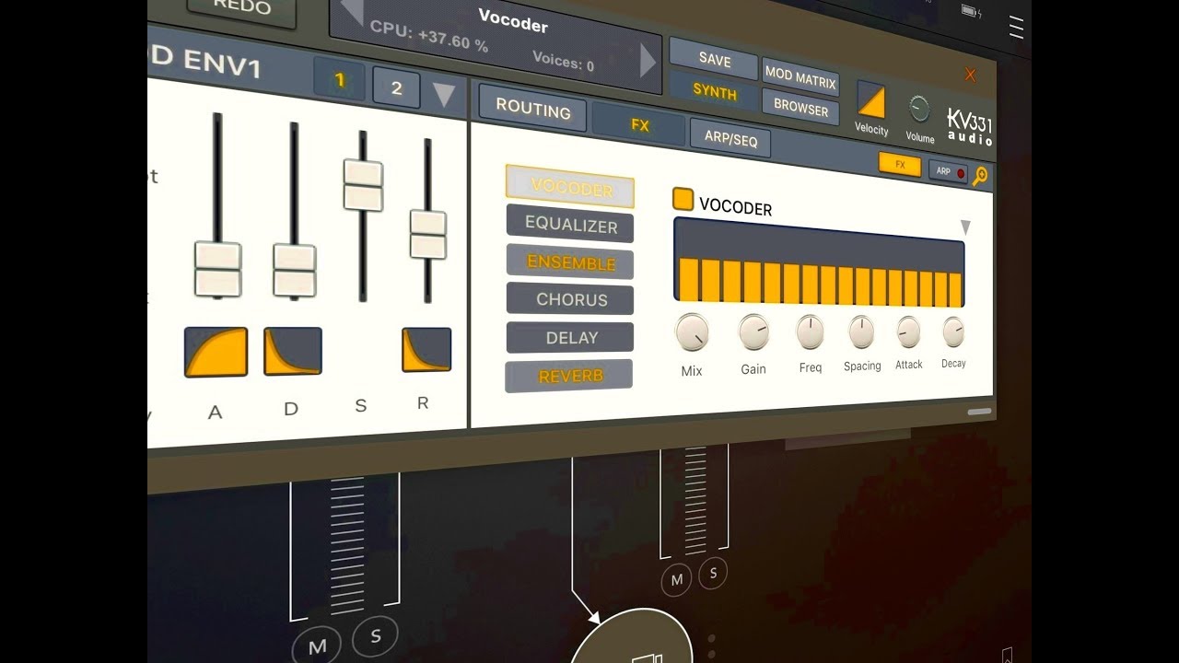Switch to the ARP/SEQ tab

point(731,140)
